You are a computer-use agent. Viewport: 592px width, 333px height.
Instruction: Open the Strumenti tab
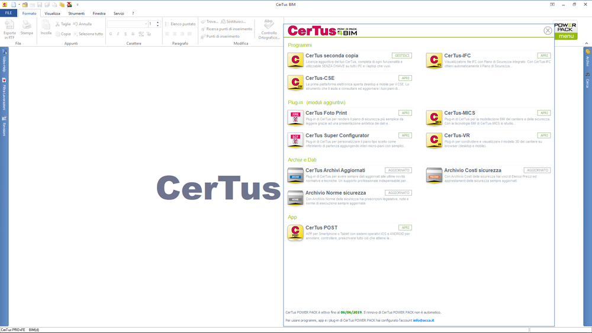point(76,13)
